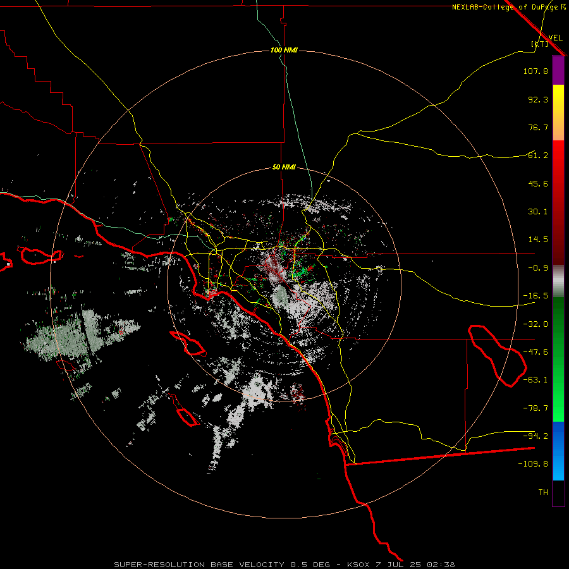Click the 50 NMI range ring label
This screenshot has width=569, height=569.
284,168
